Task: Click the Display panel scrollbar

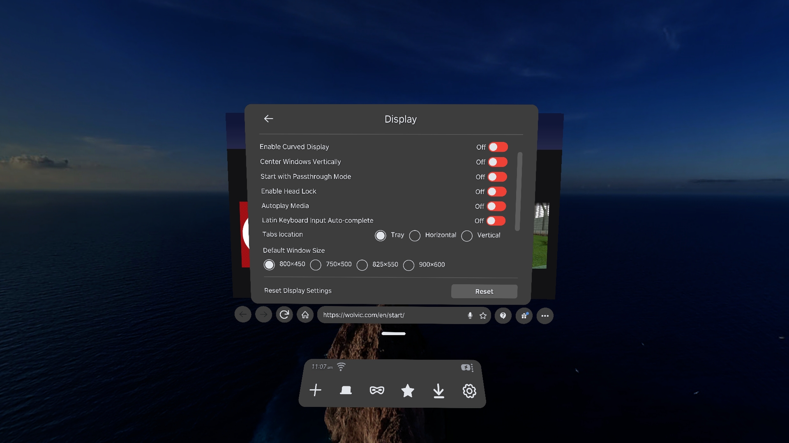Action: [519, 192]
